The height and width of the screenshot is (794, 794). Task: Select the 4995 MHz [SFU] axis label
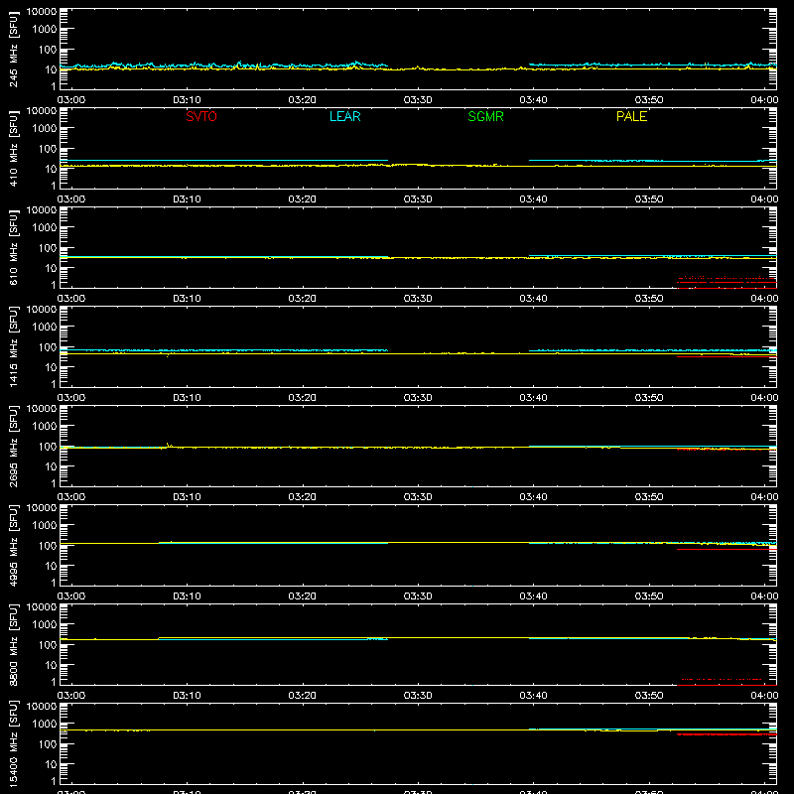(x=13, y=545)
